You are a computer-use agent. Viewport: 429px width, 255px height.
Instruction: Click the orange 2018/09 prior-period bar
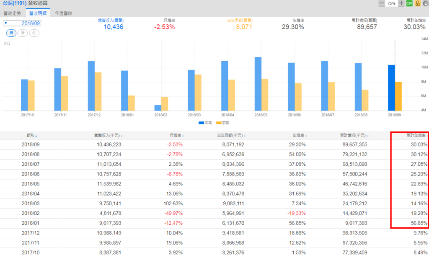pyautogui.click(x=398, y=96)
